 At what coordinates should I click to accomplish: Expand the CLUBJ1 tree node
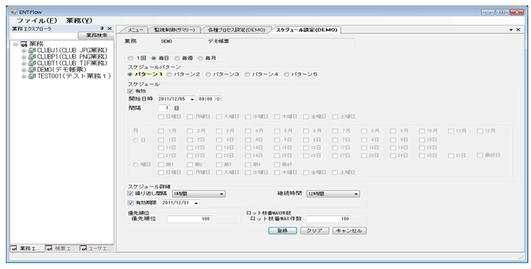[24, 51]
